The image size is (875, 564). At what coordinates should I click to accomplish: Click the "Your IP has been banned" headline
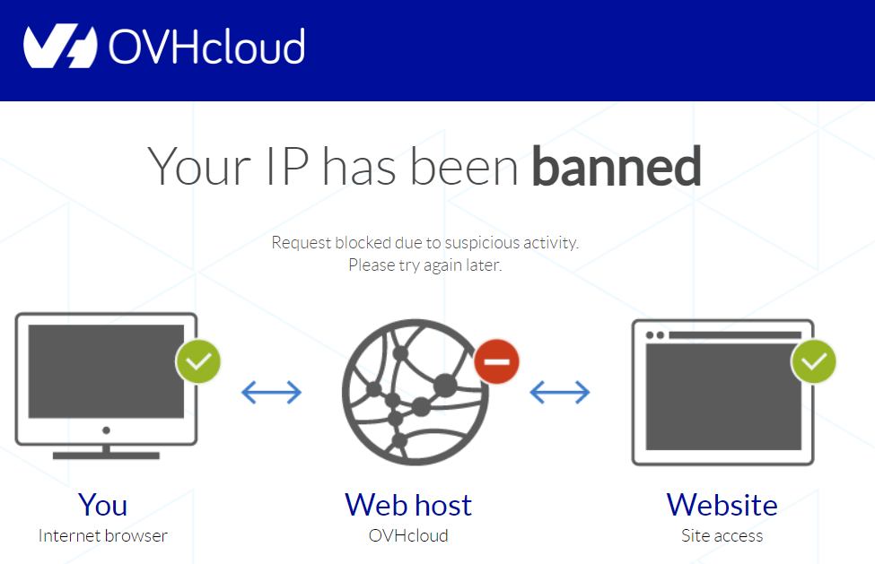[424, 166]
